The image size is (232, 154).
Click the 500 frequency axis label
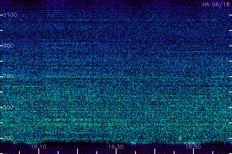pos(8,107)
